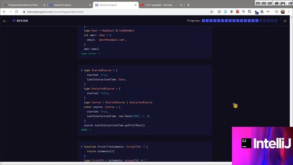Open the profile avatar in toolbar
This screenshot has height=165, width=293.
click(x=283, y=12)
